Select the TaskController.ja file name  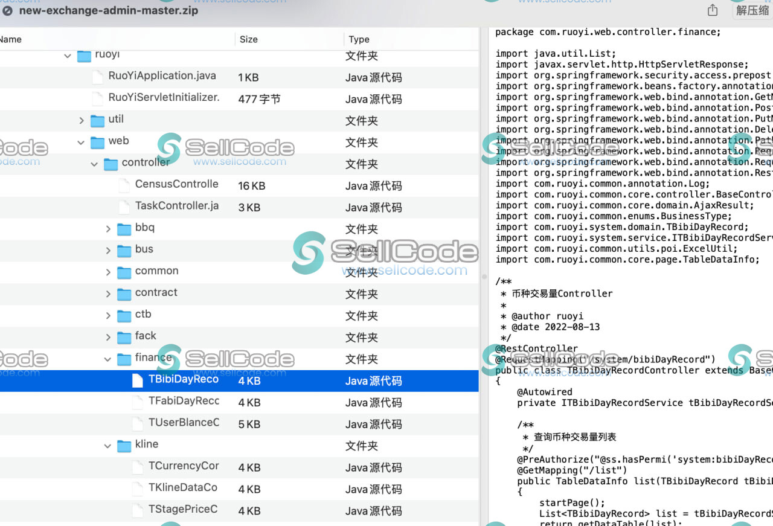click(177, 206)
